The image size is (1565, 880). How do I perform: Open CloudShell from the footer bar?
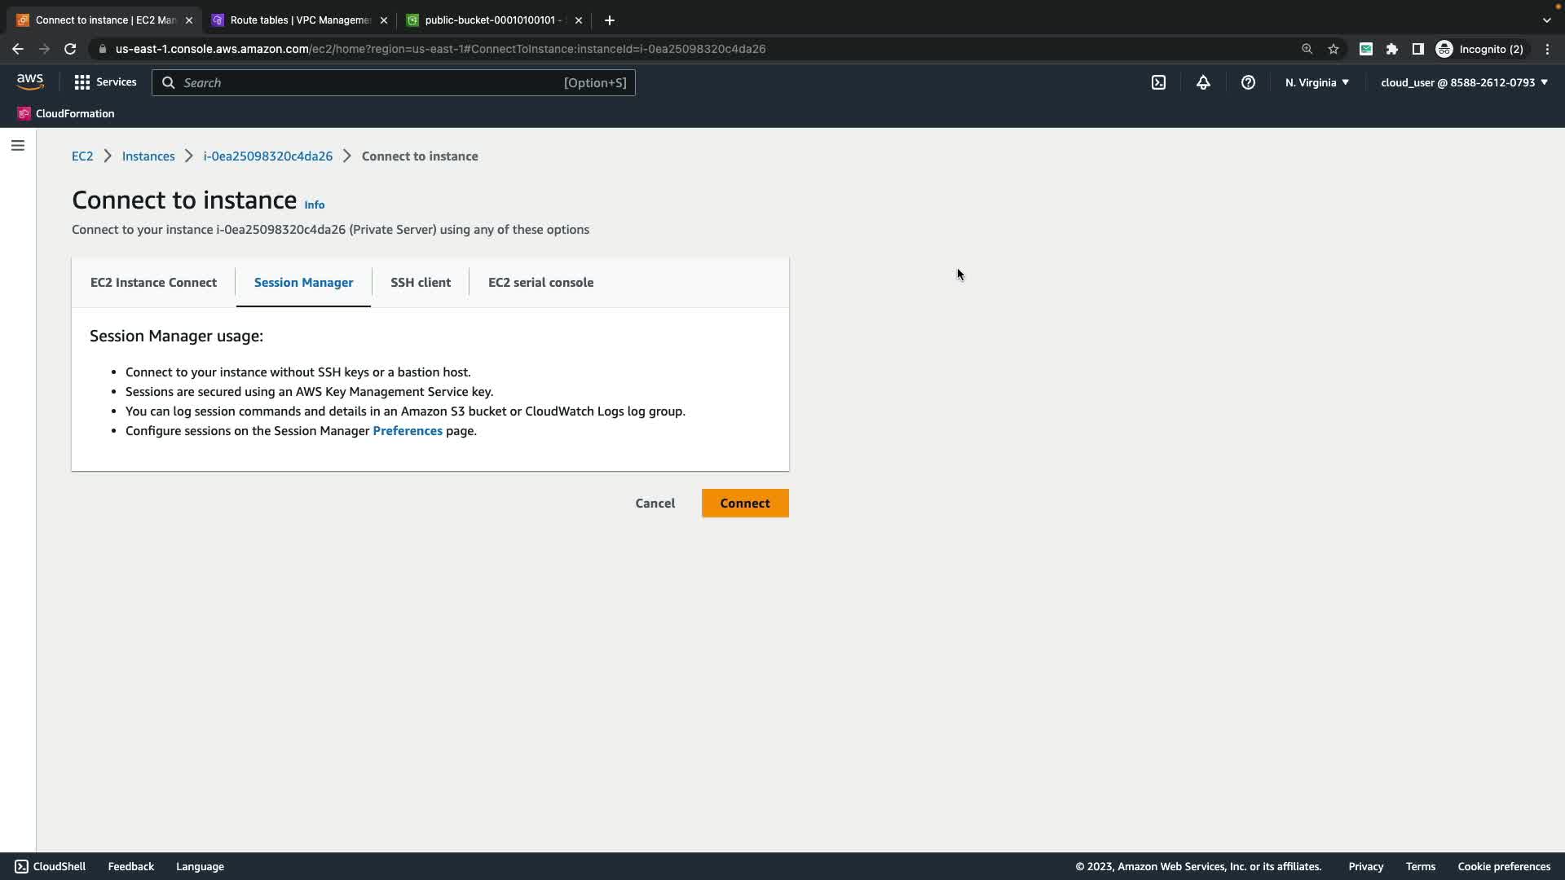pos(50,866)
